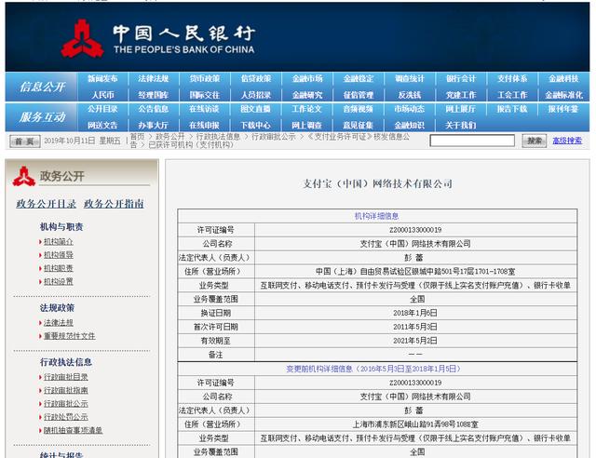Open 政务公开目录 link in sidebar
Screen dimensions: 596x458
click(x=47, y=204)
